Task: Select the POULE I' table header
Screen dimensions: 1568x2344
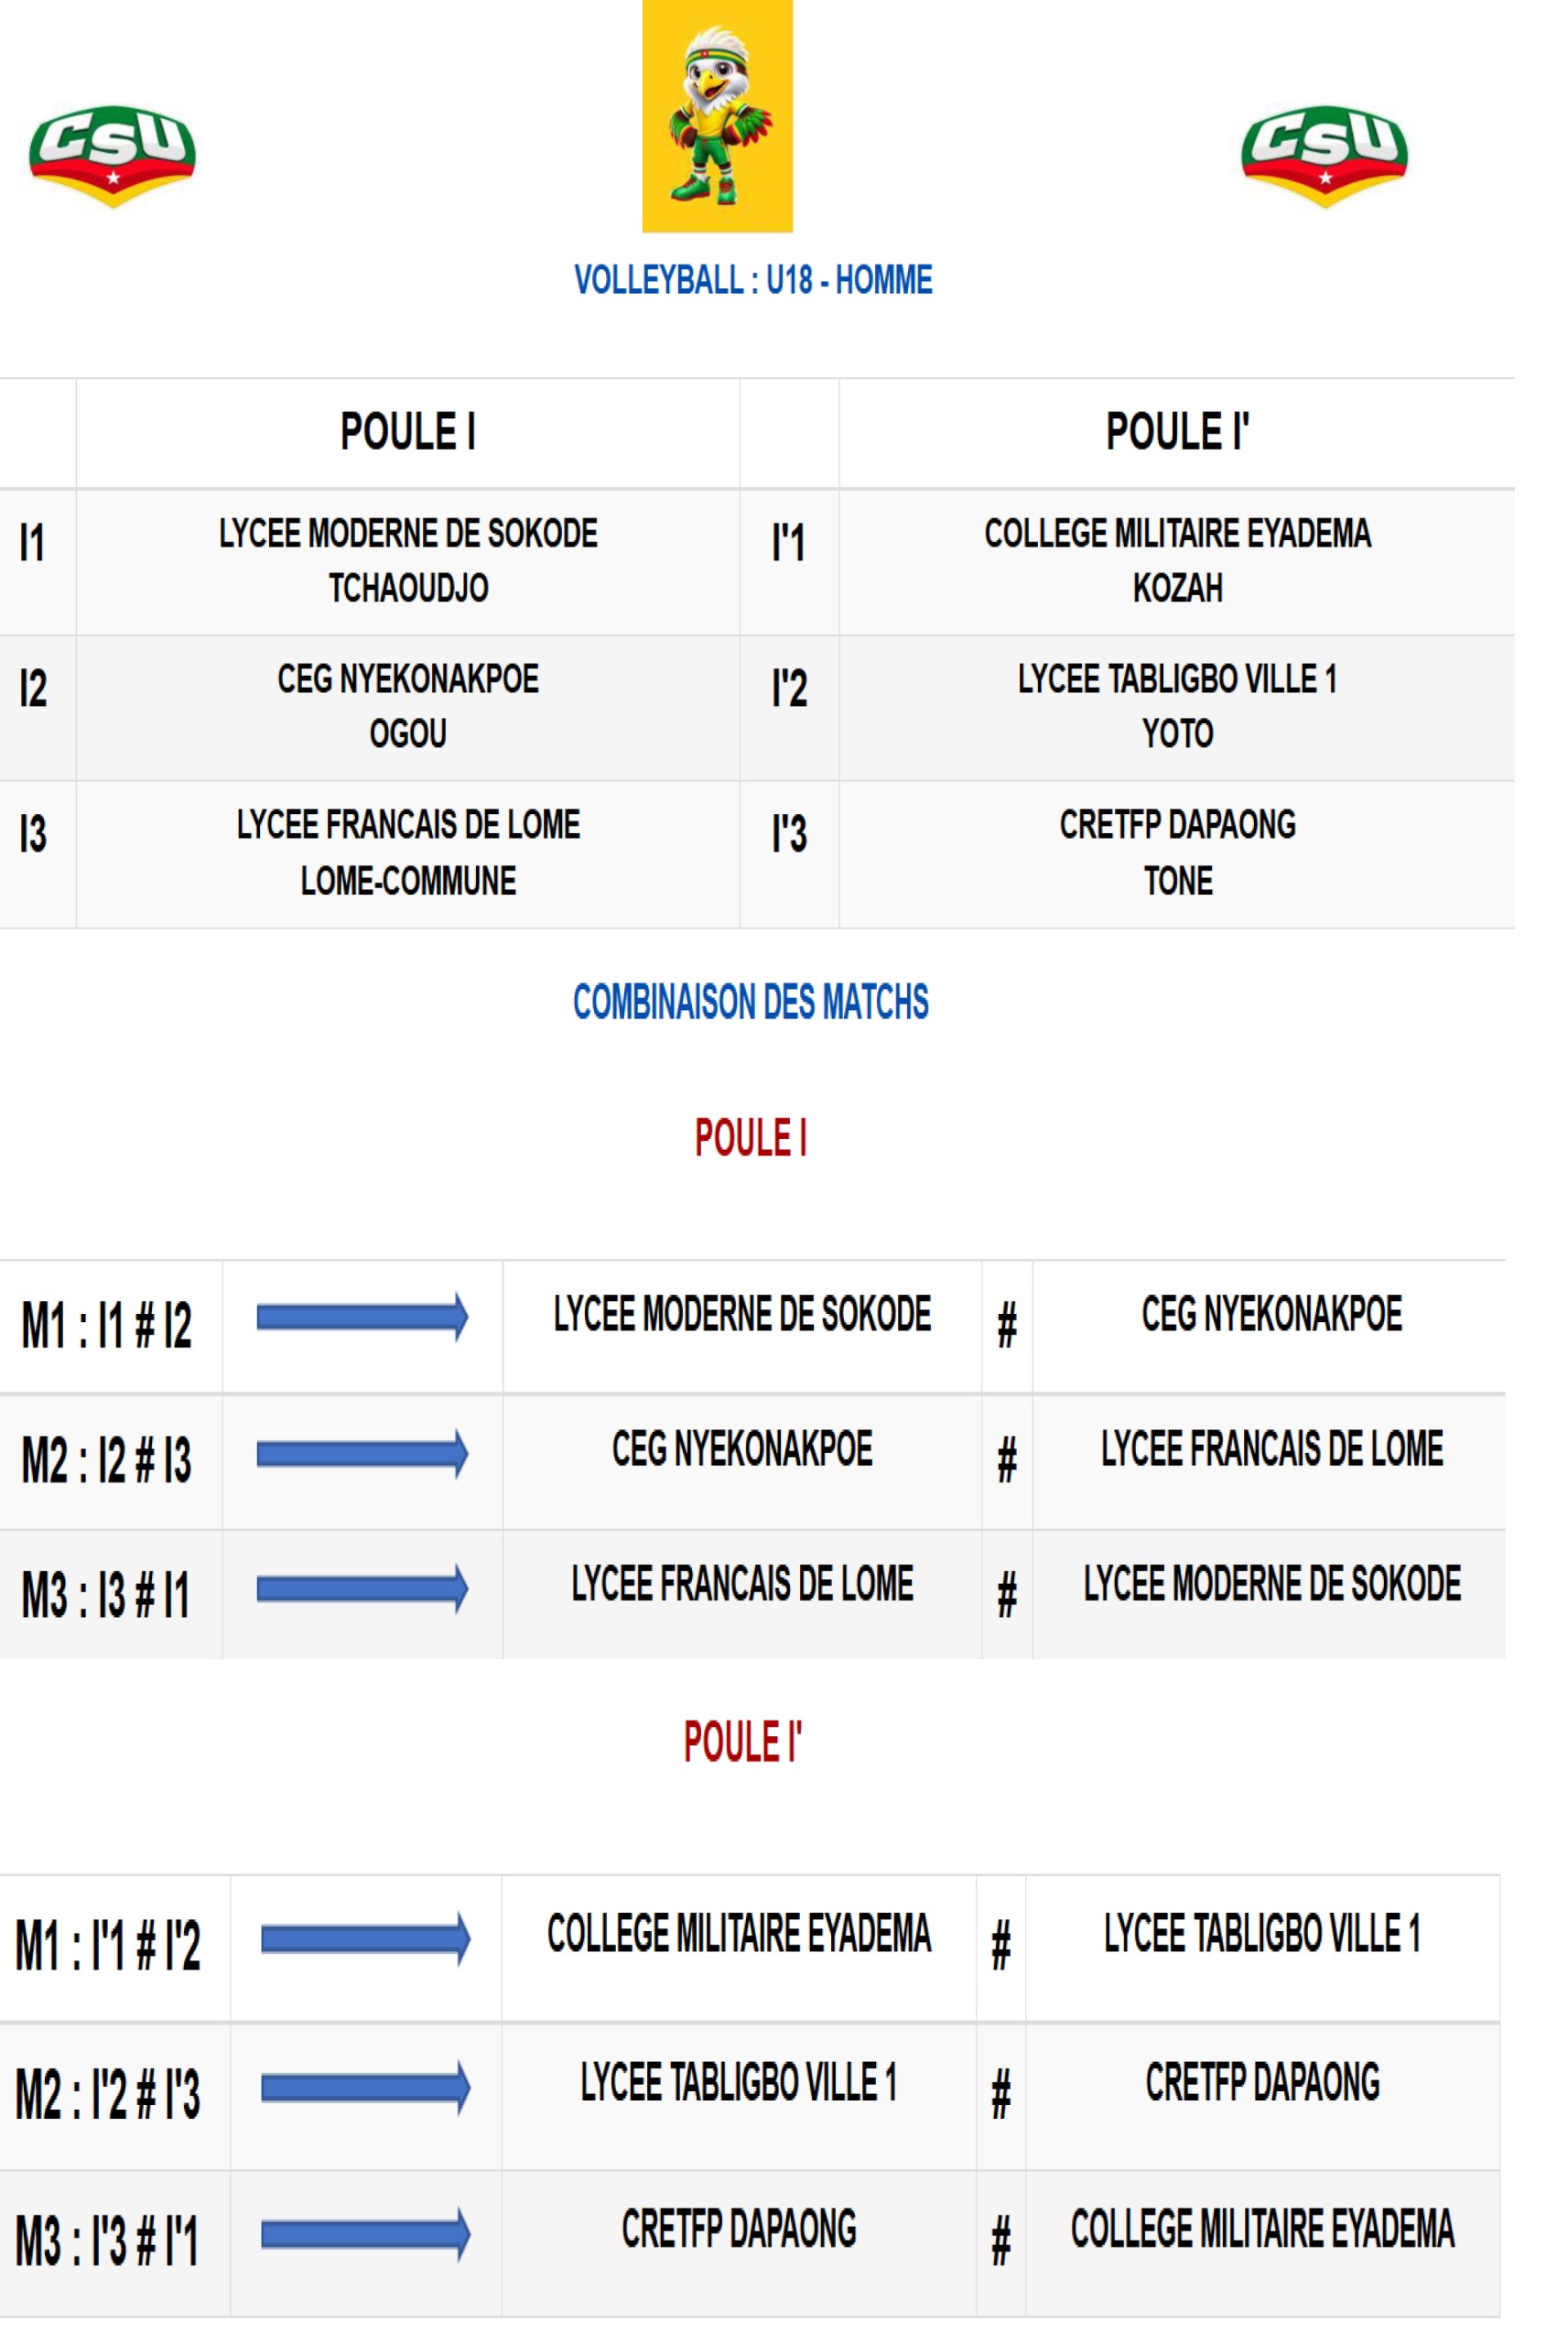Action: tap(1177, 433)
